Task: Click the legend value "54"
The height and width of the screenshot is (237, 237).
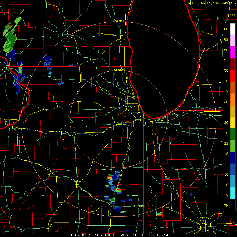Action: [226, 60]
